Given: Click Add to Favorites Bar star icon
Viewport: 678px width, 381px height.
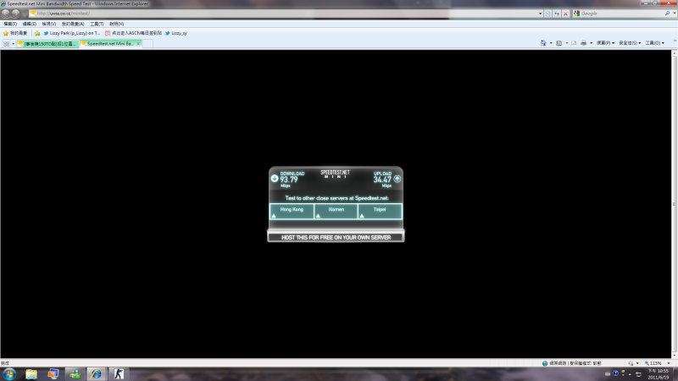Looking at the screenshot, I should [x=37, y=33].
